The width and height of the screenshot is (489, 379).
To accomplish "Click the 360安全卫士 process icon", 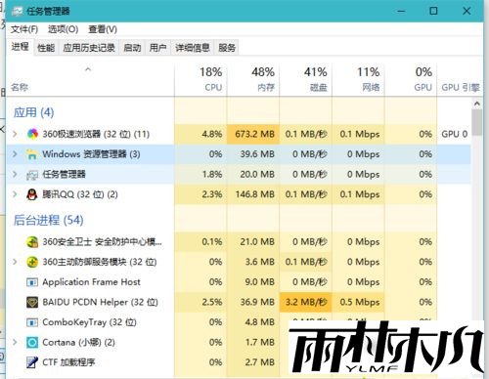I will click(x=32, y=242).
